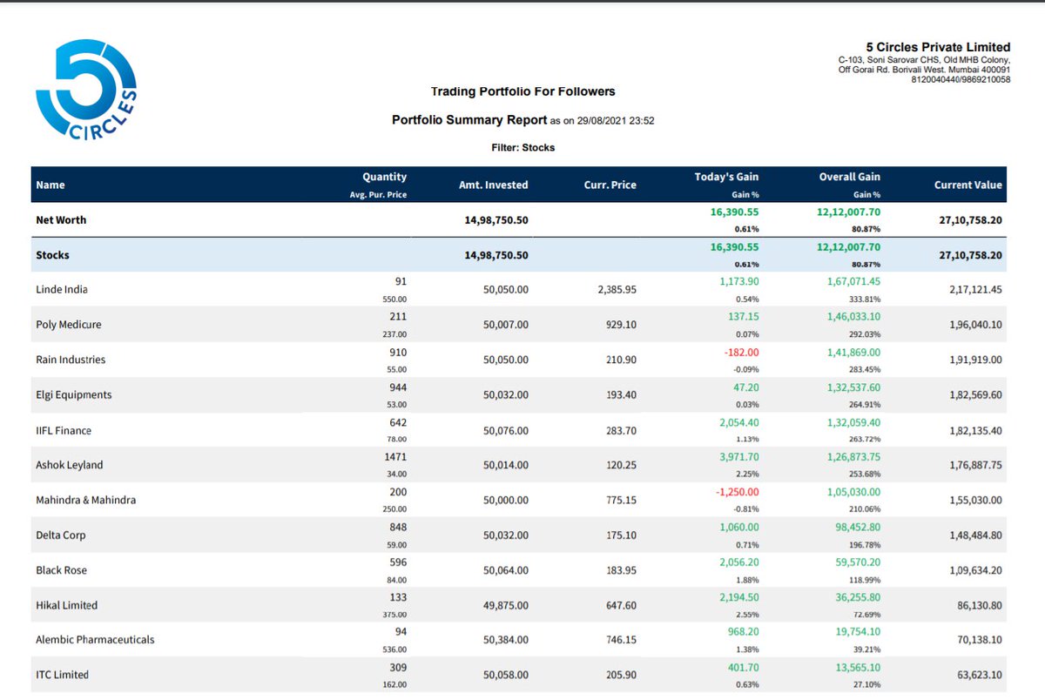Select the "ITC Limited" stock name
This screenshot has width=1045, height=700.
[x=63, y=675]
